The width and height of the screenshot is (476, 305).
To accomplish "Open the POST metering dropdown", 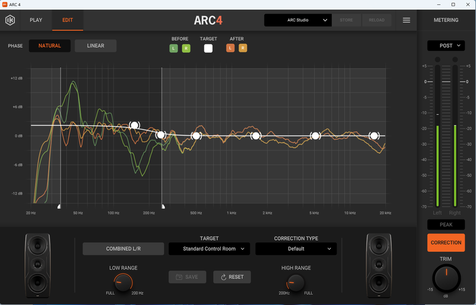I will (x=446, y=46).
